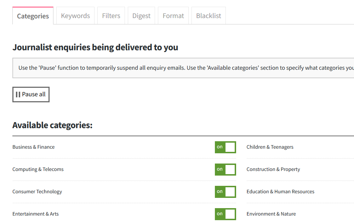Select the Format tab
This screenshot has width=354, height=223.
click(x=173, y=16)
